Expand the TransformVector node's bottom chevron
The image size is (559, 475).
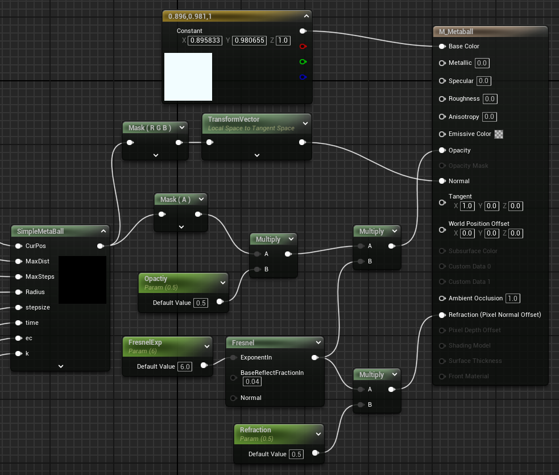tap(256, 155)
